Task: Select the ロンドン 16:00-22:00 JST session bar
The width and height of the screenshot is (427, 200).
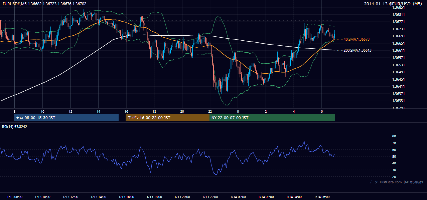Action: 167,118
